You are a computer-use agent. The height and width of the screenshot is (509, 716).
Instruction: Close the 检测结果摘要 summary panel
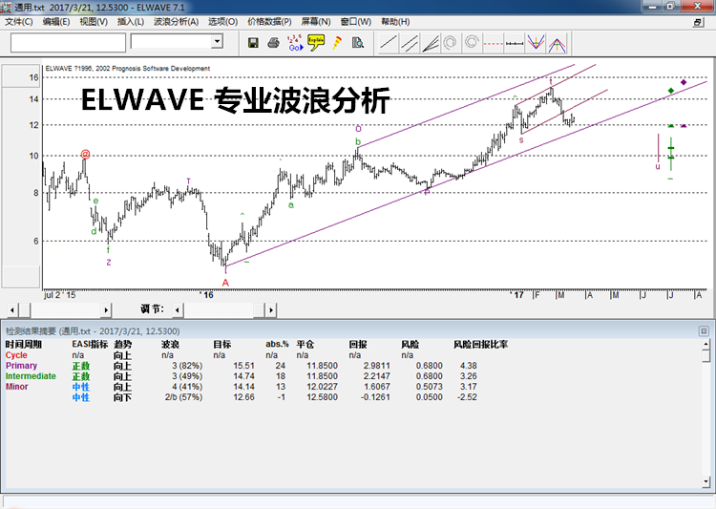click(x=704, y=330)
